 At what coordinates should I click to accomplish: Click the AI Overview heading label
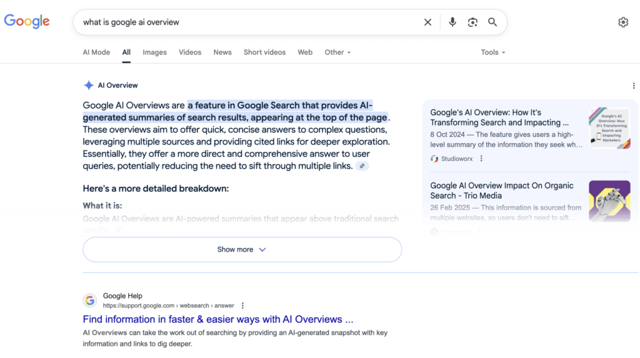pyautogui.click(x=117, y=86)
